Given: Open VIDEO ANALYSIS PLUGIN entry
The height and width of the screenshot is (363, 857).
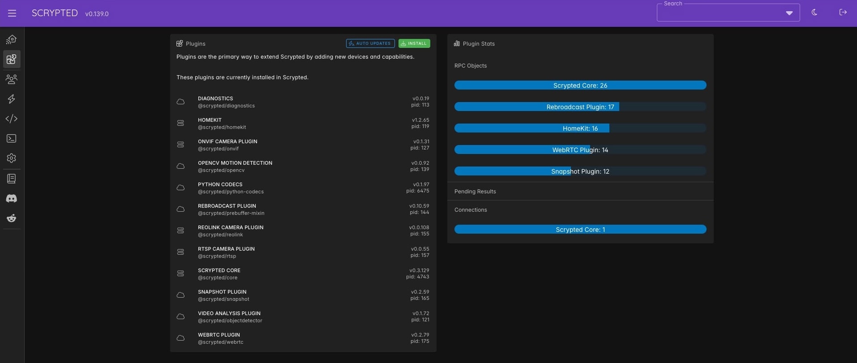Looking at the screenshot, I should [303, 317].
